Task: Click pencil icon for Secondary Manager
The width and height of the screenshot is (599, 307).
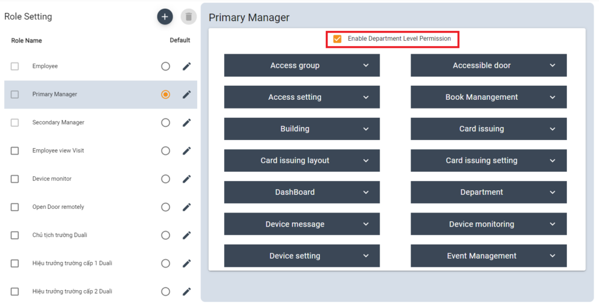Action: 187,123
